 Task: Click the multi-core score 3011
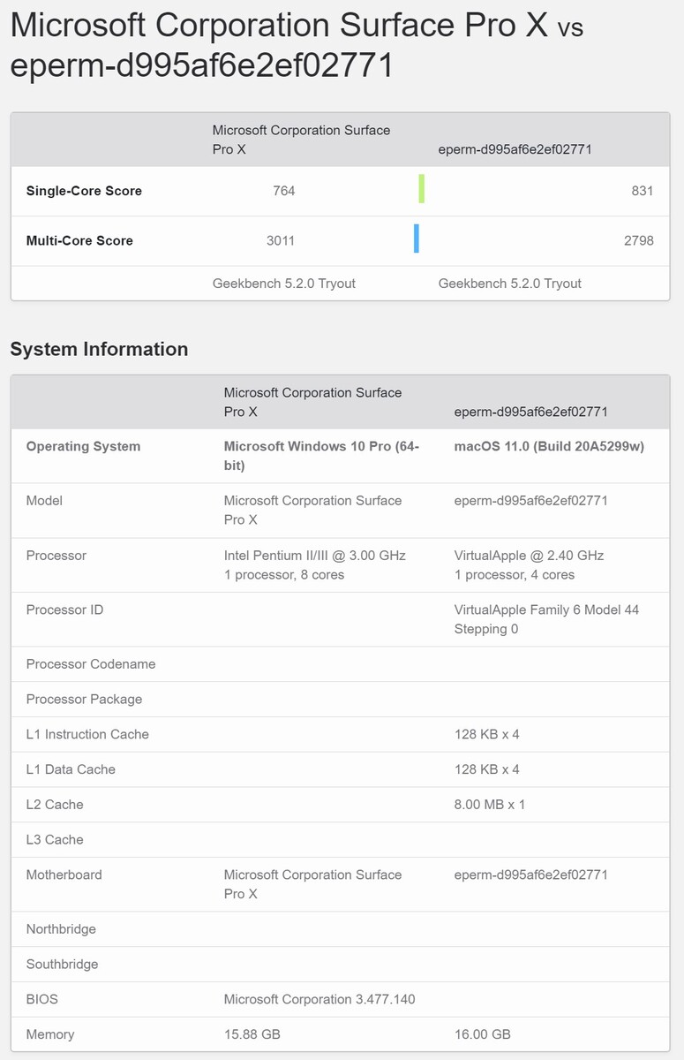pos(281,240)
